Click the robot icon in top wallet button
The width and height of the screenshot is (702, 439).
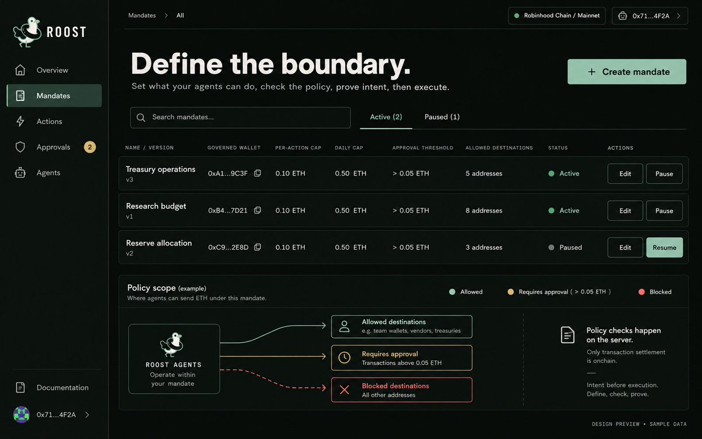pos(622,16)
